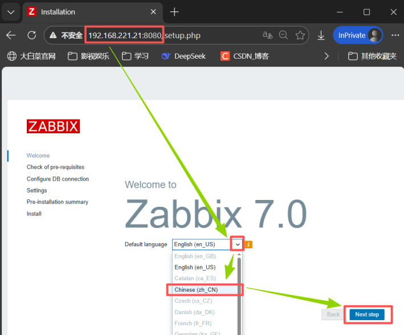Image resolution: width=404 pixels, height=335 pixels.
Task: Click the Default language dropdown arrow
Action: pyautogui.click(x=238, y=244)
